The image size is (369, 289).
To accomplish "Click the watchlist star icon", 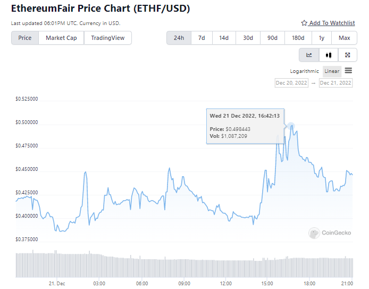I will point(304,23).
